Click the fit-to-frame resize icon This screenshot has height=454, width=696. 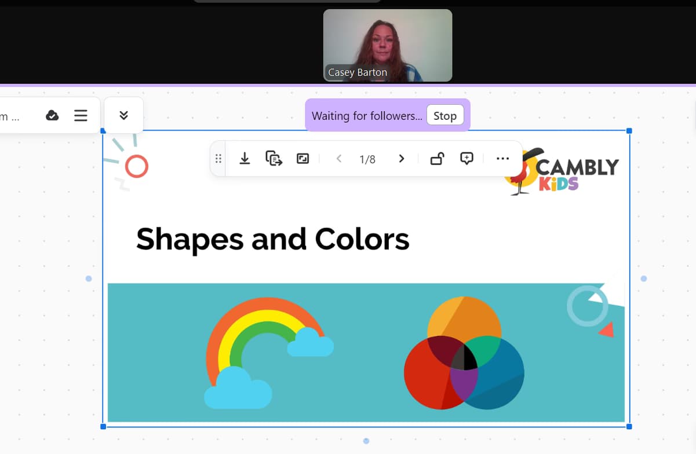pos(303,159)
